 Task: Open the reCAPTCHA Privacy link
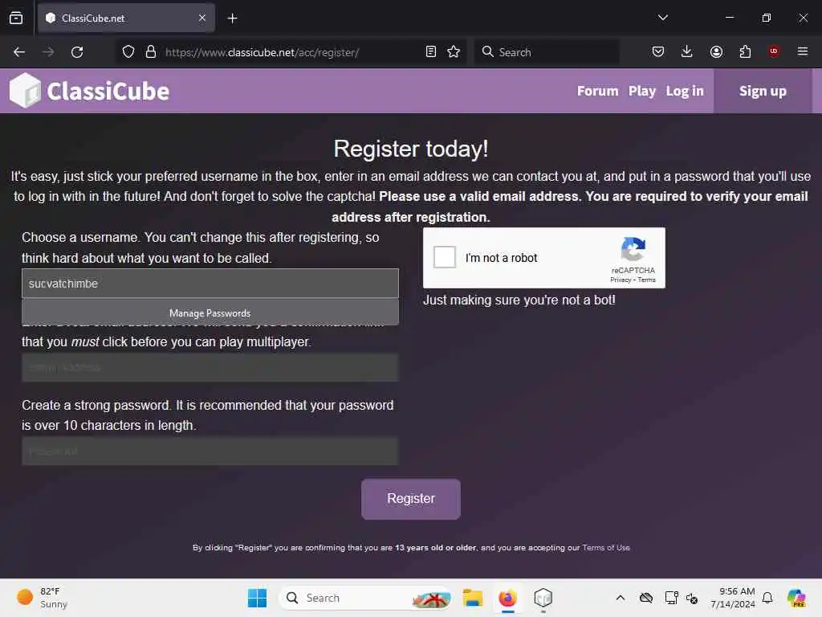tap(621, 280)
